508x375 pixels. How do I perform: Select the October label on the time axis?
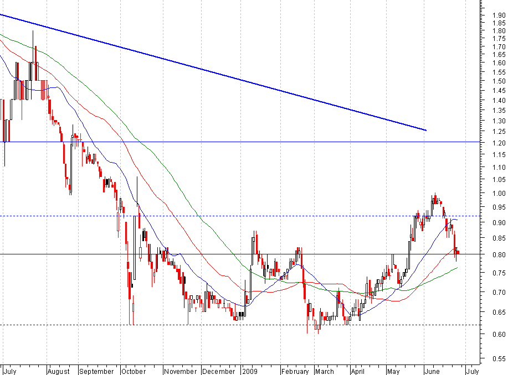pyautogui.click(x=134, y=371)
